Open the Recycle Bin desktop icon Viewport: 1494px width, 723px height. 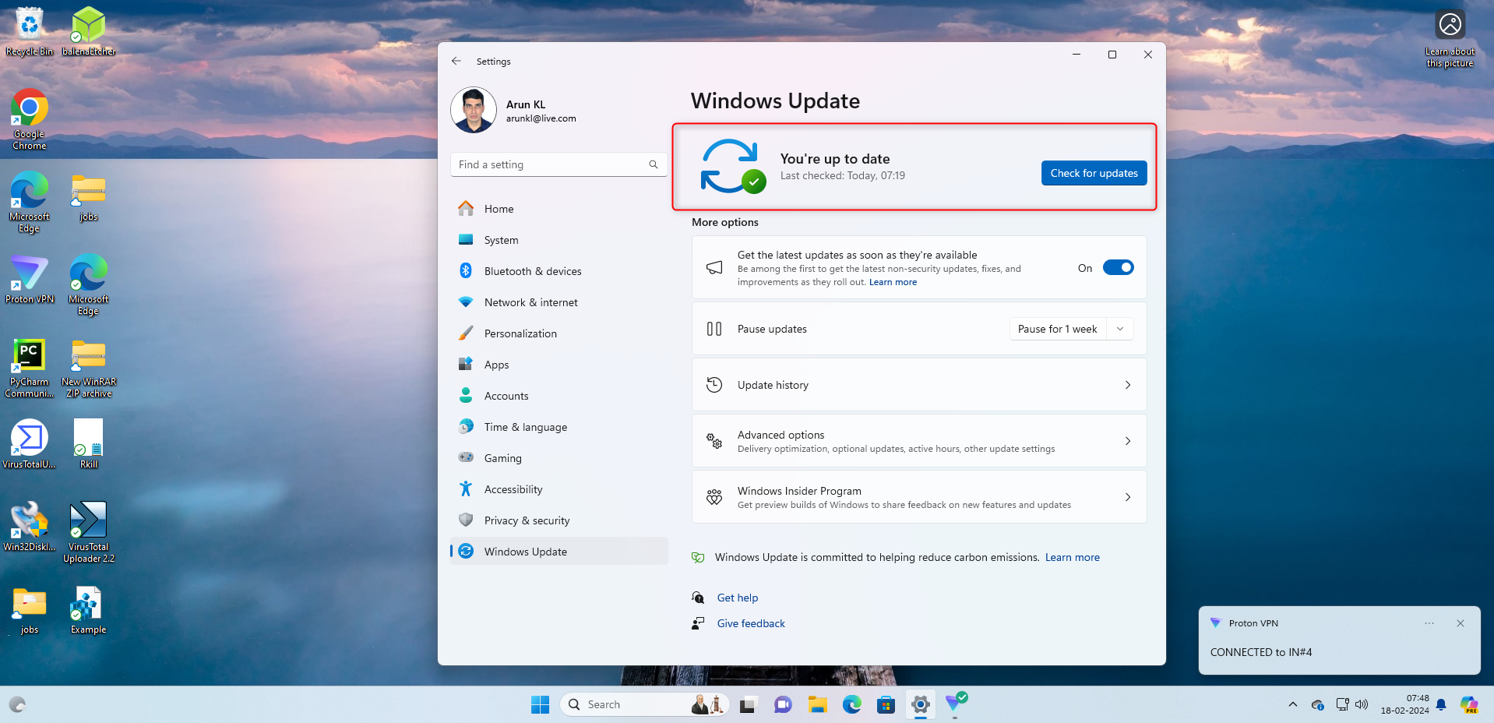click(30, 31)
